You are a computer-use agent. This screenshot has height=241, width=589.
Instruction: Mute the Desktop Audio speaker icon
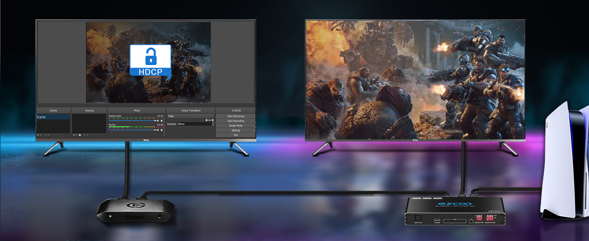[x=158, y=120]
